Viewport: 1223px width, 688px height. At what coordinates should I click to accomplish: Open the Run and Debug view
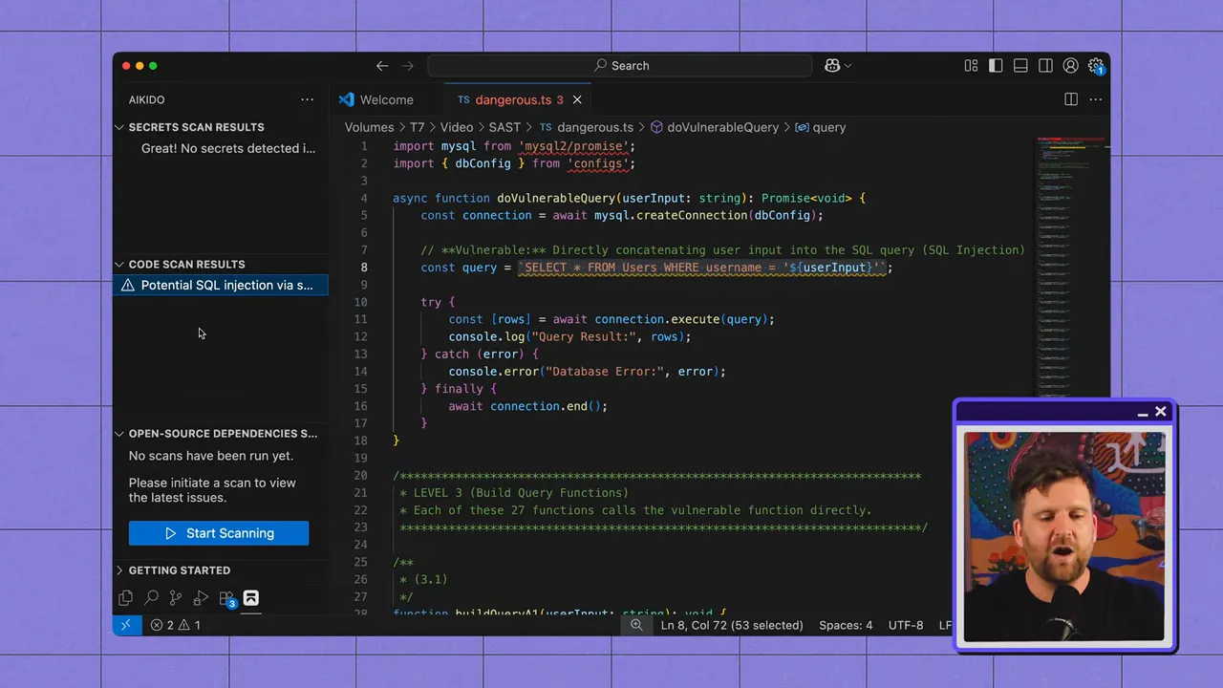[201, 597]
